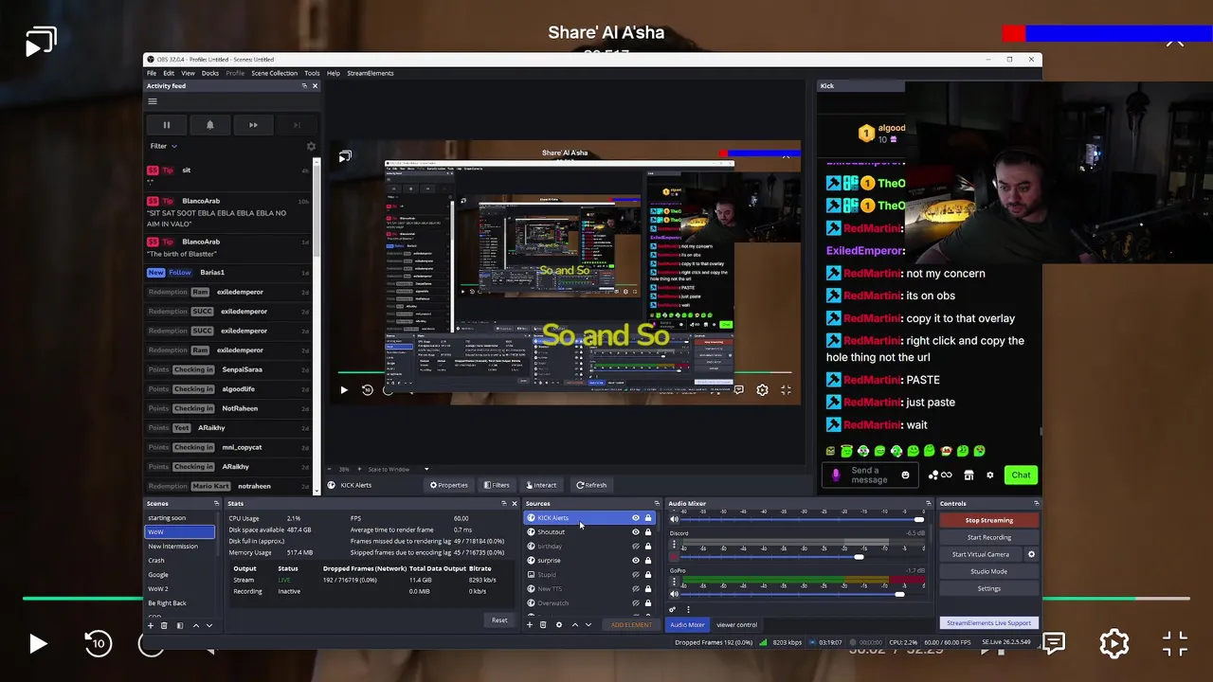Screen dimensions: 1213x682
Task: Seek on the video player progress bar
Action: pos(606,599)
